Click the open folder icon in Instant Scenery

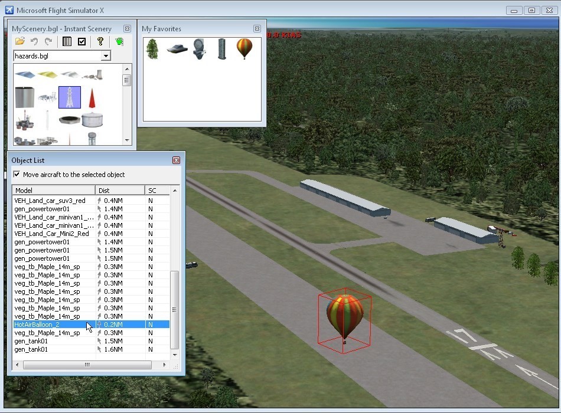20,41
